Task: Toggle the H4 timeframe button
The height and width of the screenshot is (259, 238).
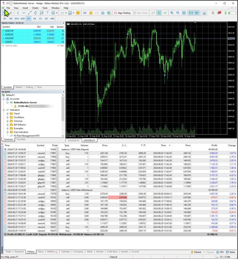Action: [x=35, y=19]
